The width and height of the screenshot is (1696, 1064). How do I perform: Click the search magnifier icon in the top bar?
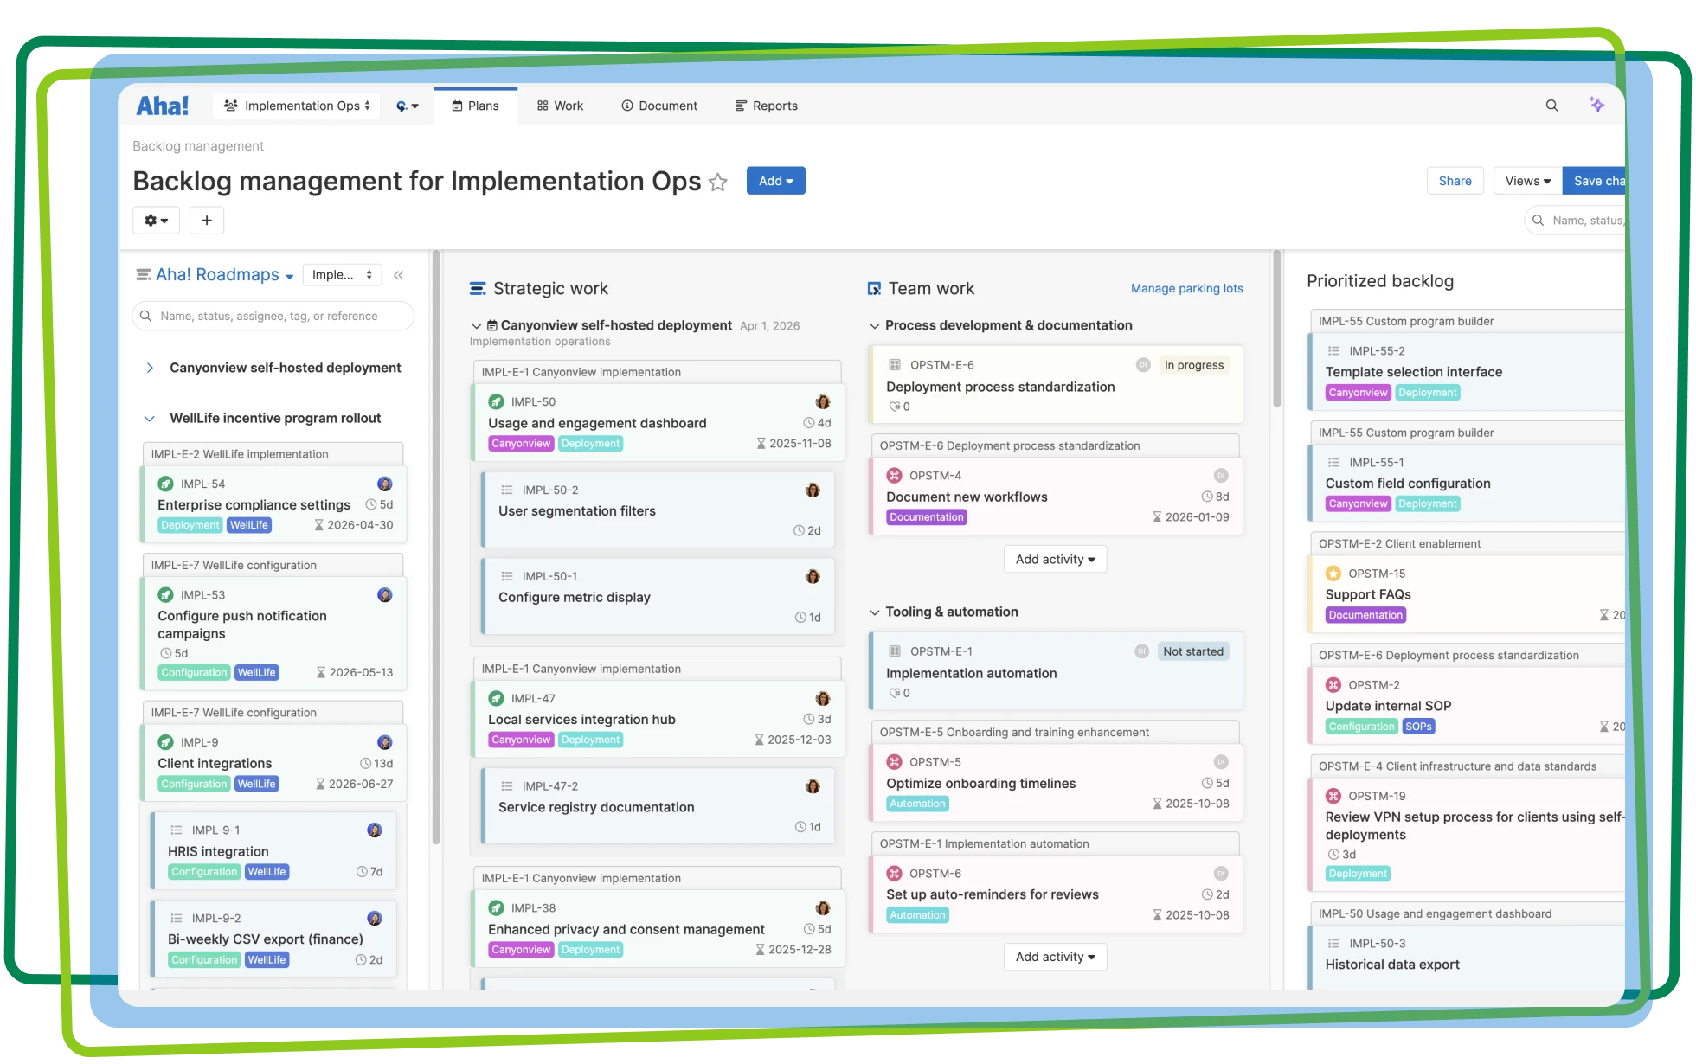point(1551,106)
